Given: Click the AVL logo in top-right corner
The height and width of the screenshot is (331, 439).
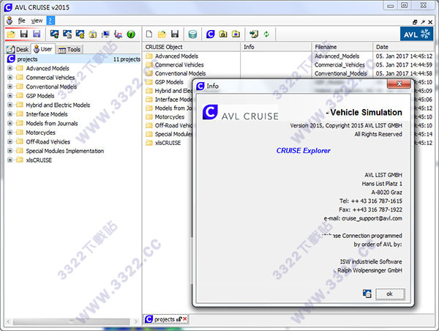Looking at the screenshot, I should 416,34.
